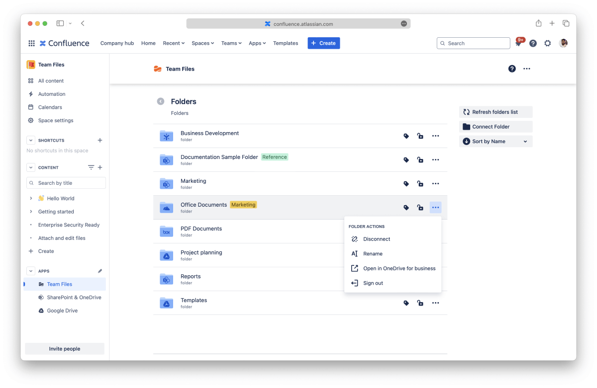This screenshot has height=388, width=597.
Task: Open the settings gear icon
Action: point(548,43)
